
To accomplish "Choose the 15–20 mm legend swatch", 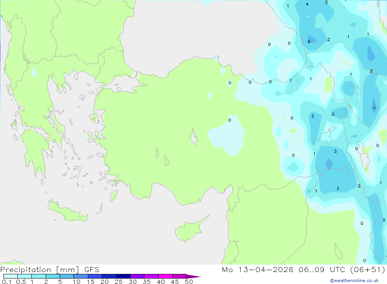I will click(95, 276).
